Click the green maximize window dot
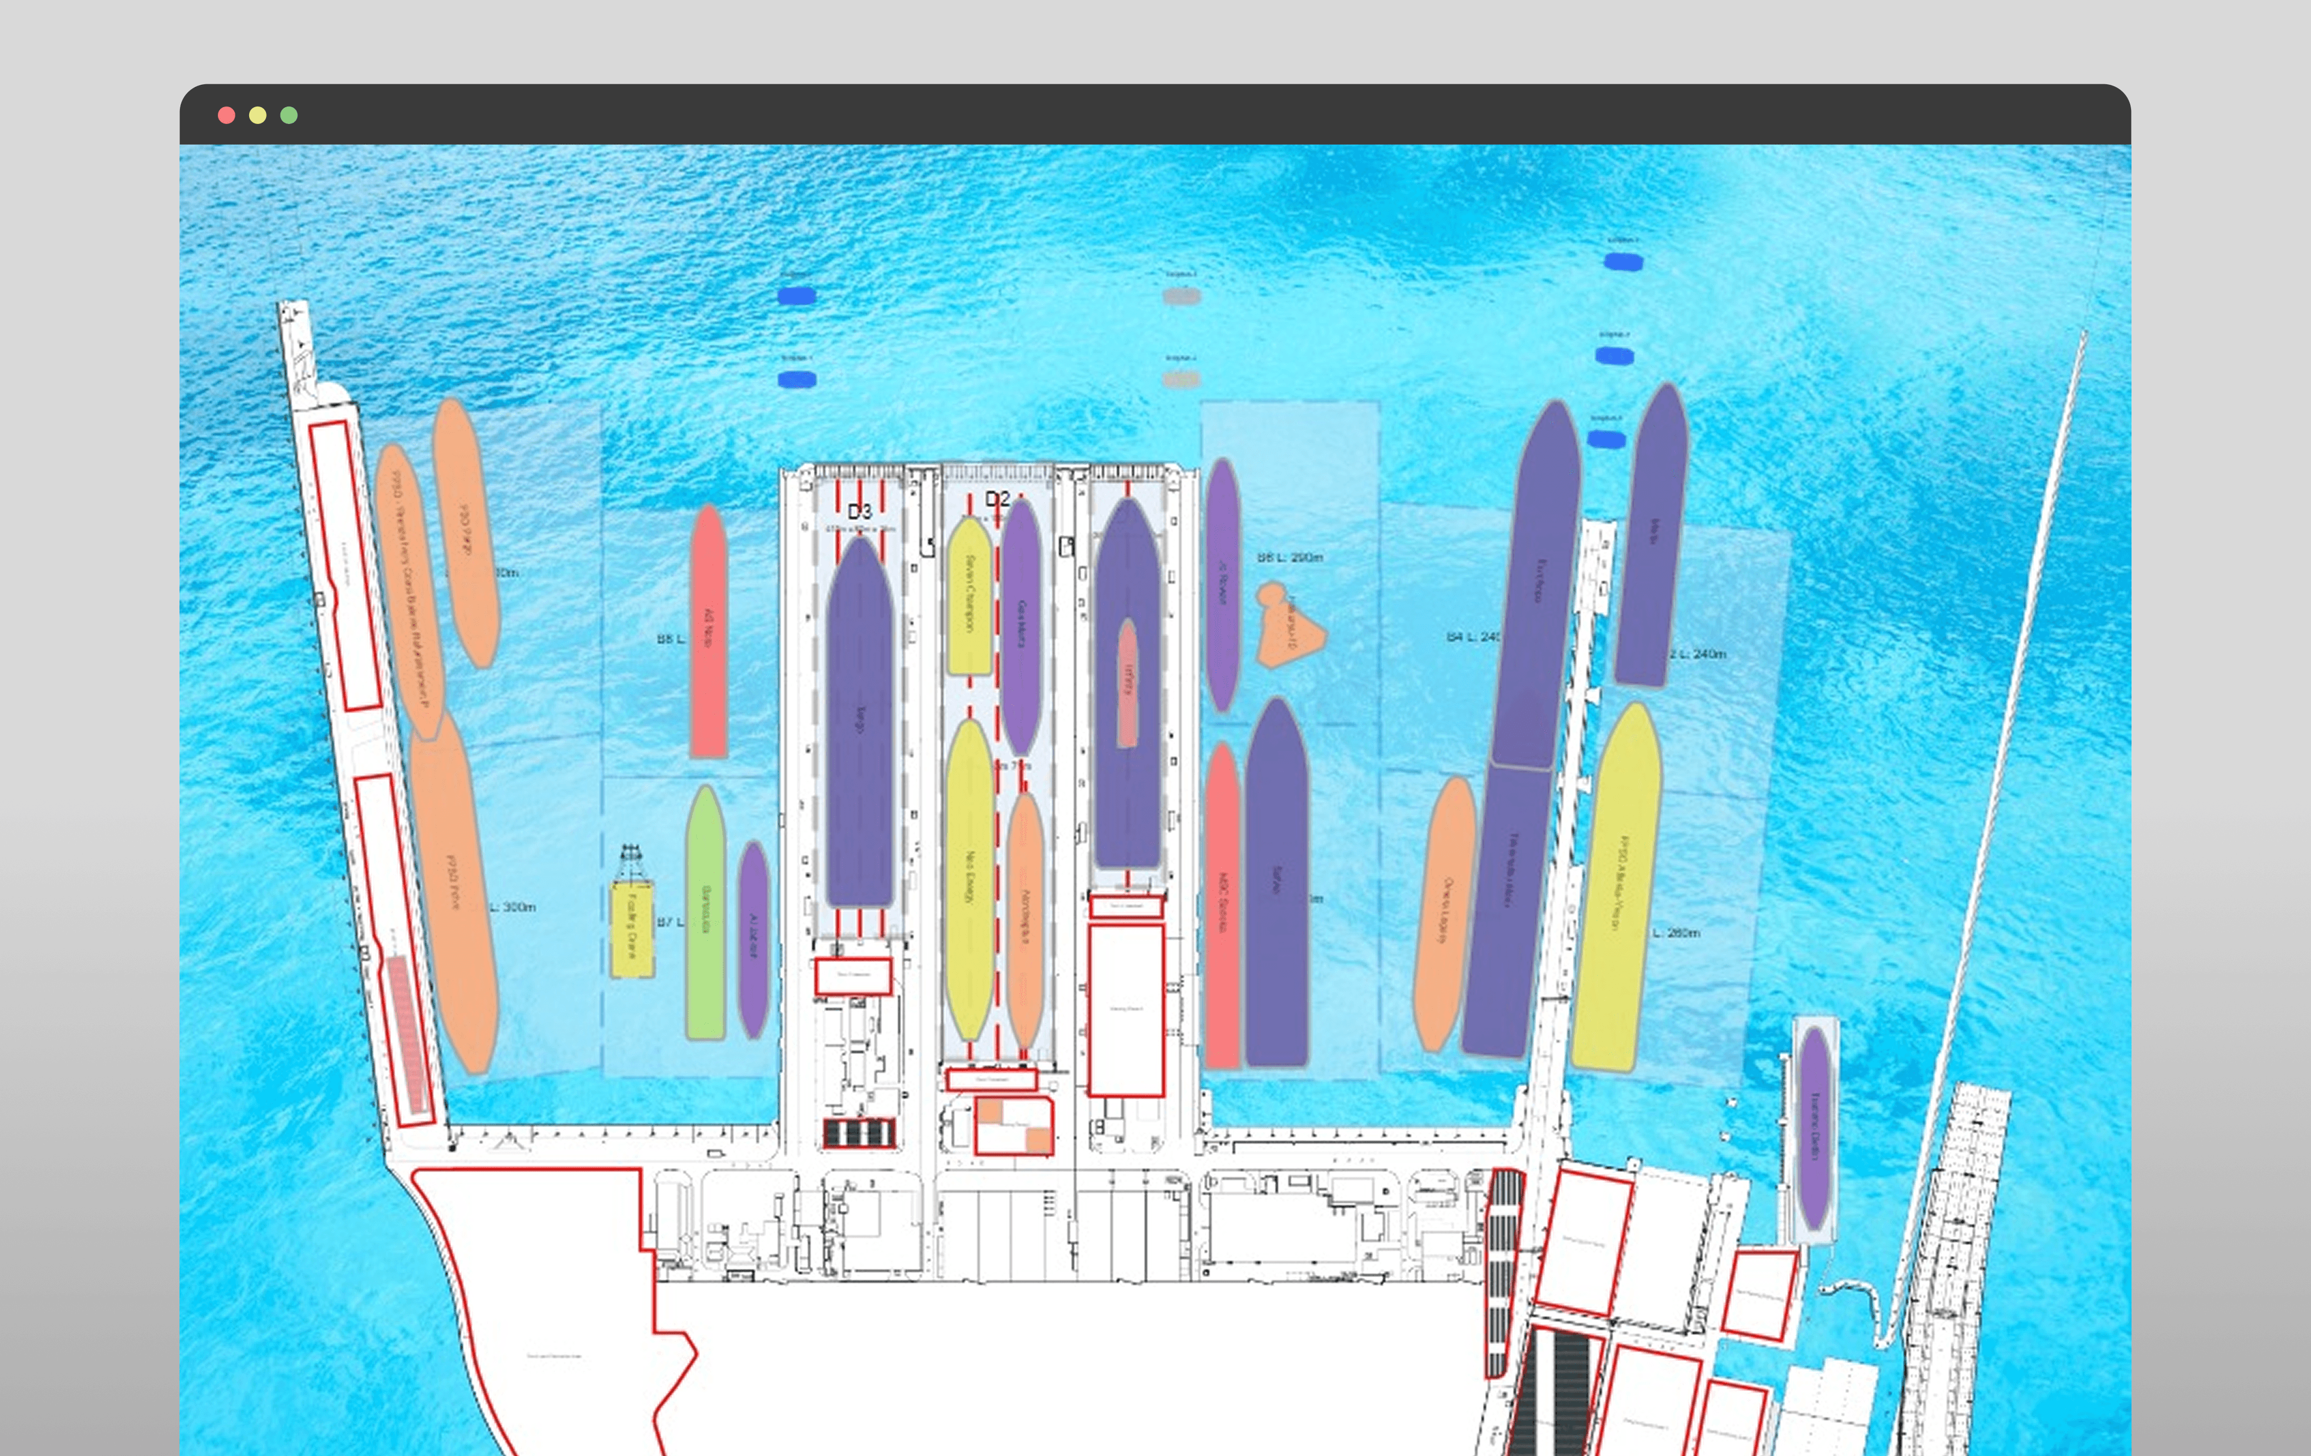The width and height of the screenshot is (2311, 1456). (289, 115)
